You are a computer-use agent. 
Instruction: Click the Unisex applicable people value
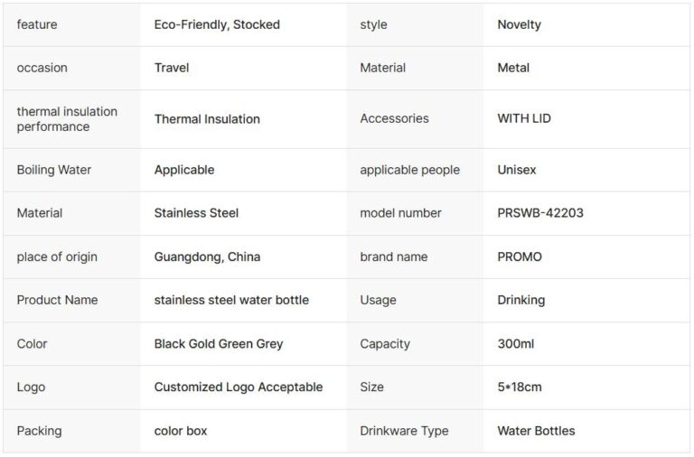[517, 170]
